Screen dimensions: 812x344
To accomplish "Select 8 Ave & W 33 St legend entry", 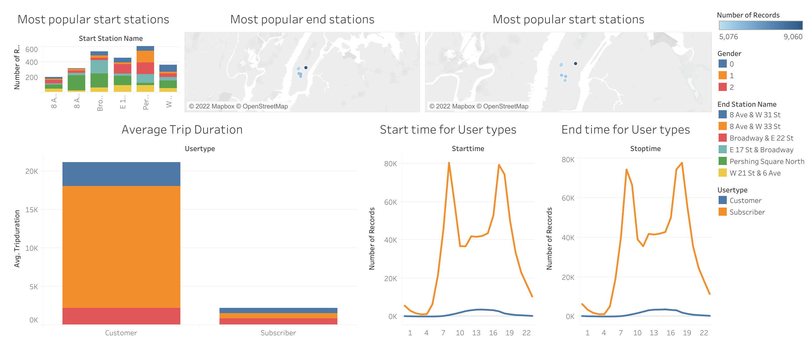I will tap(755, 127).
